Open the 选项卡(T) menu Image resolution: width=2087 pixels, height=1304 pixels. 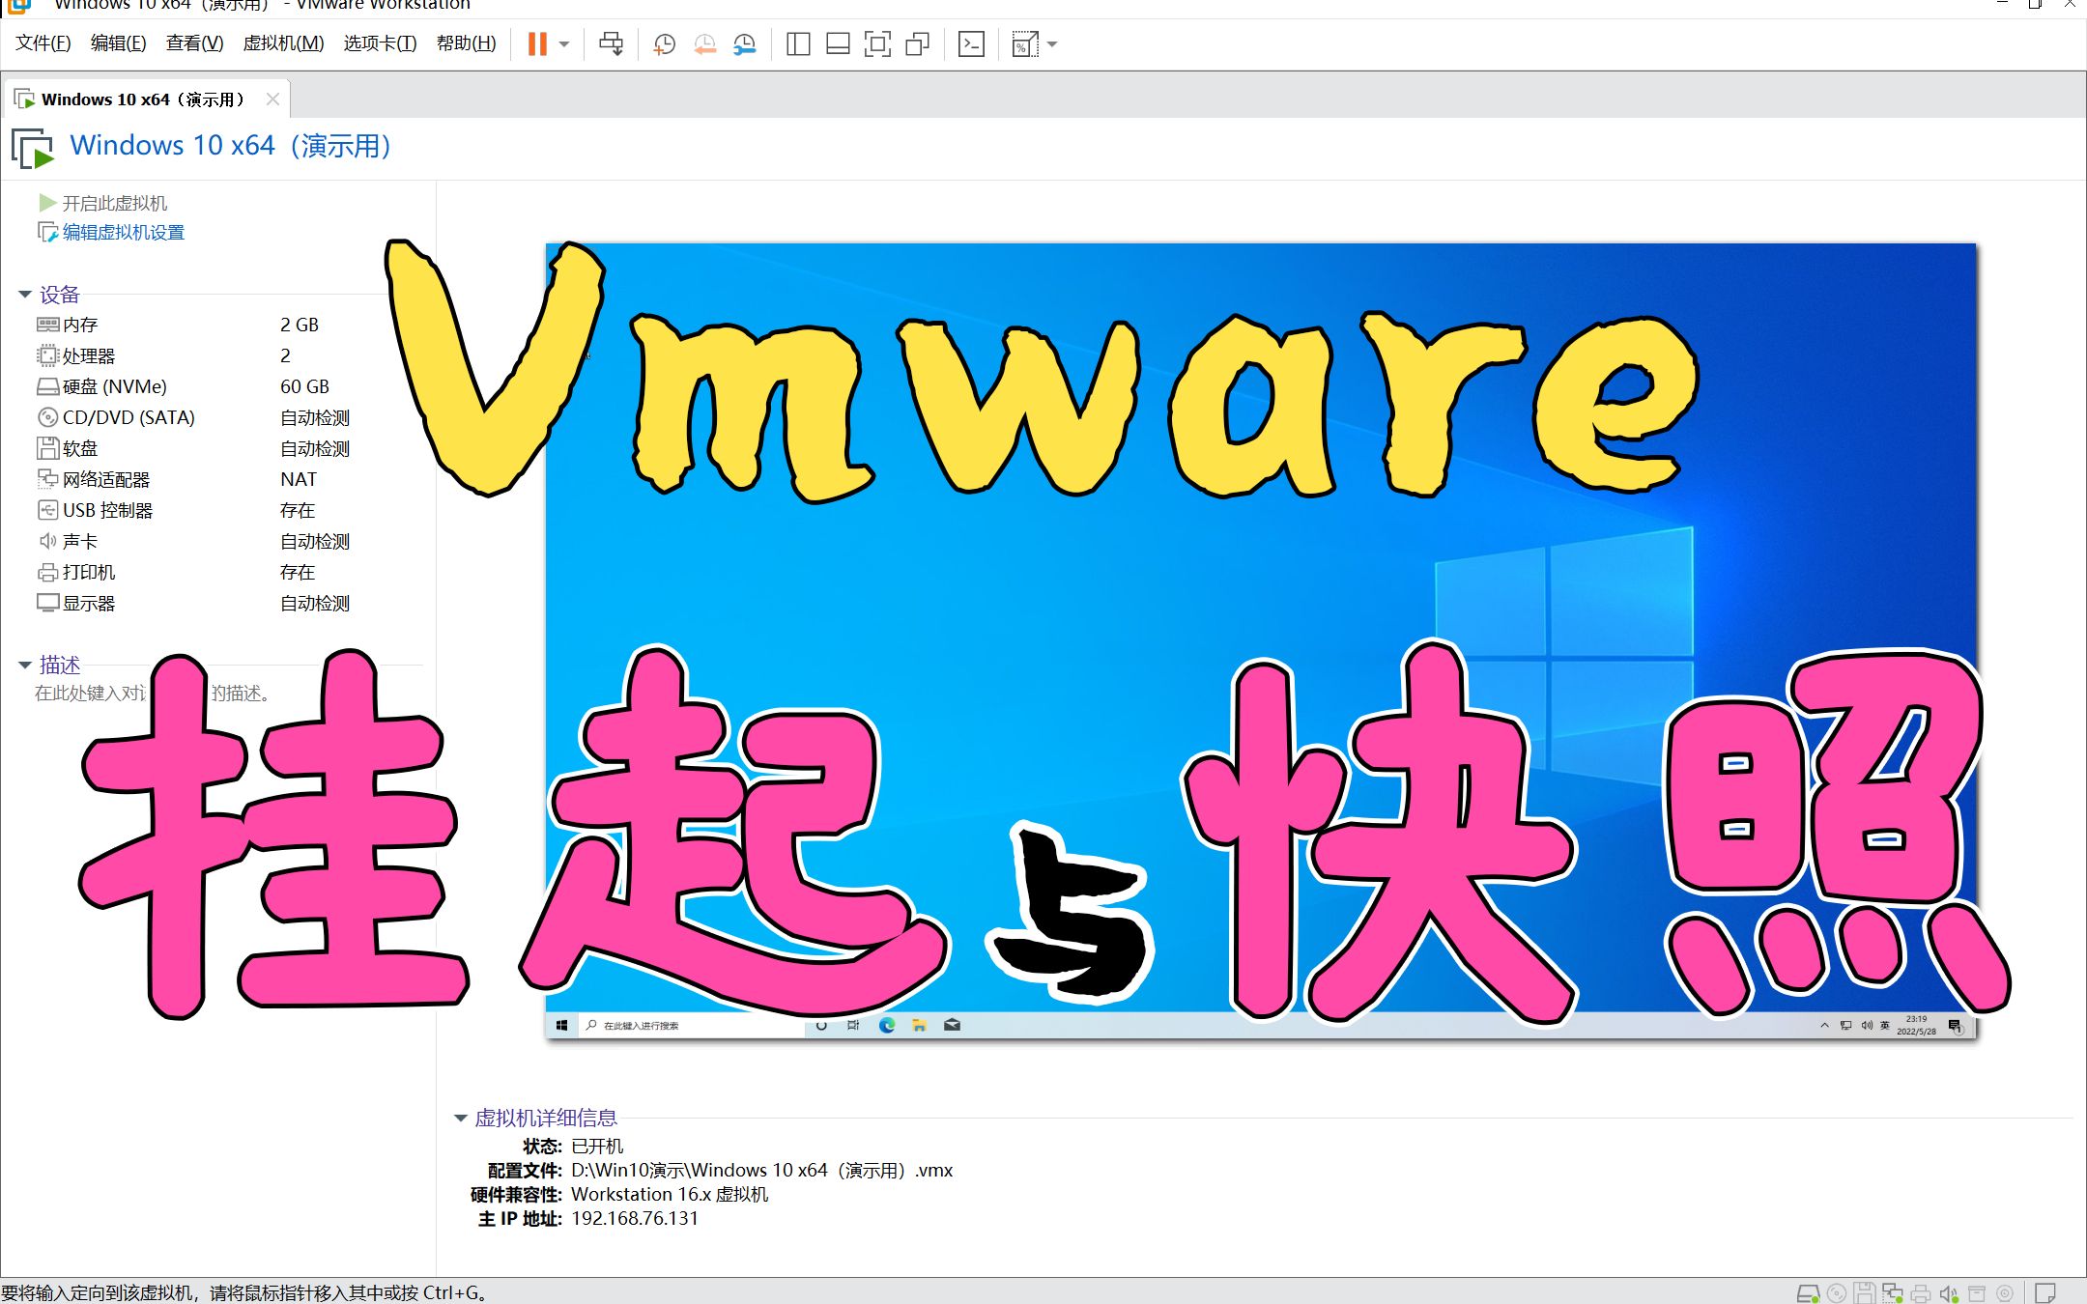380,43
